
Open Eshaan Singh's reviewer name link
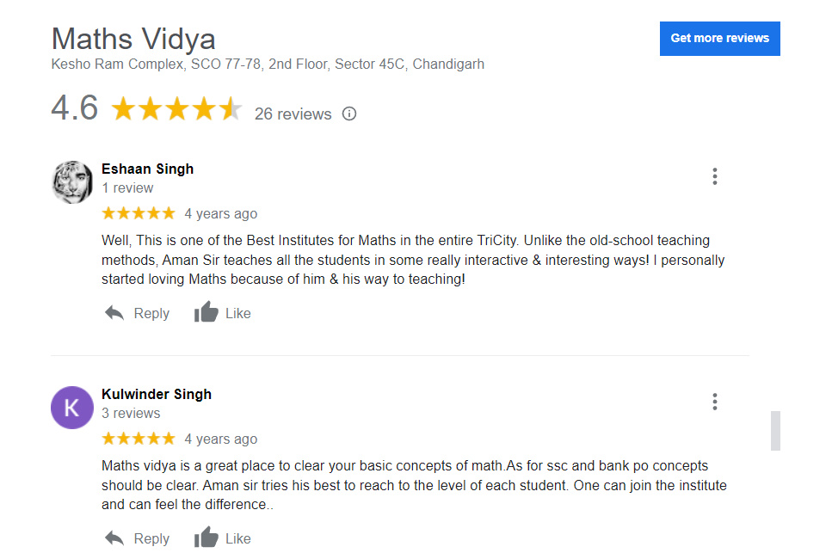[147, 169]
